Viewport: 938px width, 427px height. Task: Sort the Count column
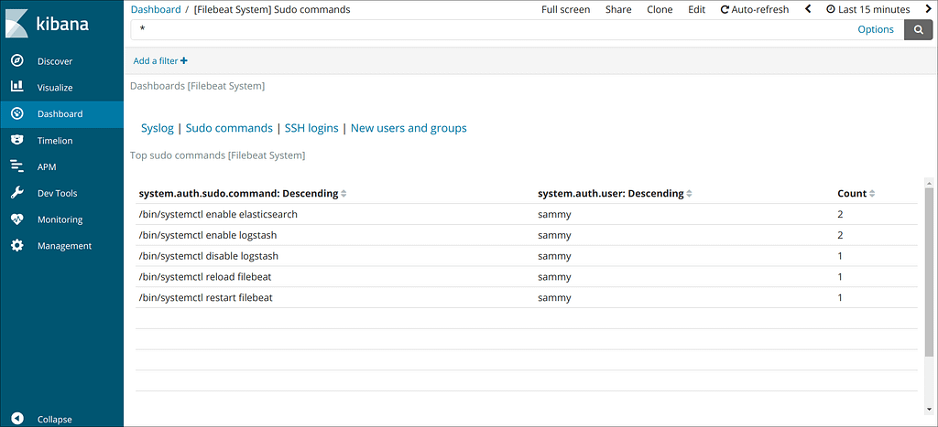pyautogui.click(x=872, y=194)
